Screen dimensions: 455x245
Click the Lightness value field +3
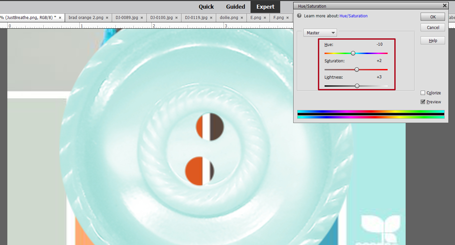(379, 77)
